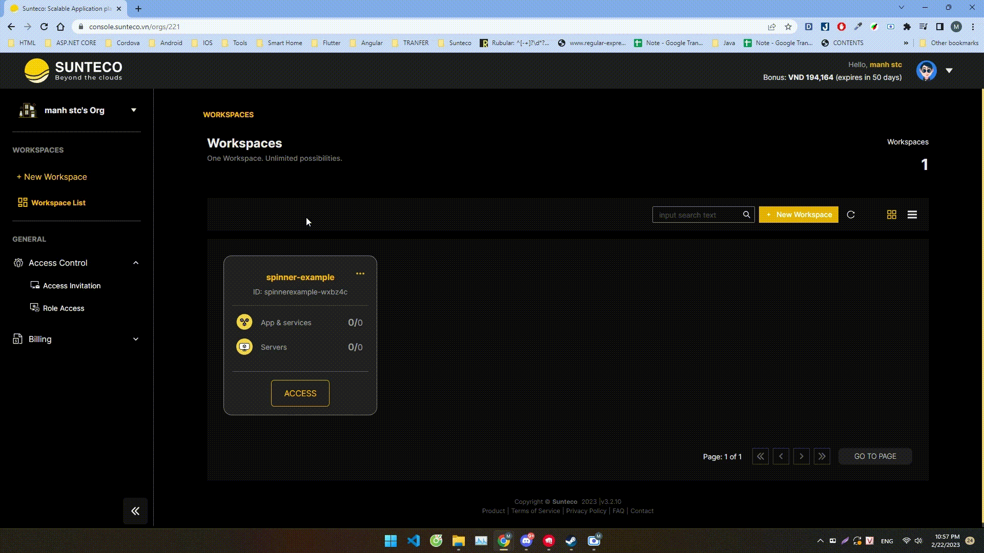Screen dimensions: 984x553
Task: Open user account dropdown arrow
Action: [949, 71]
